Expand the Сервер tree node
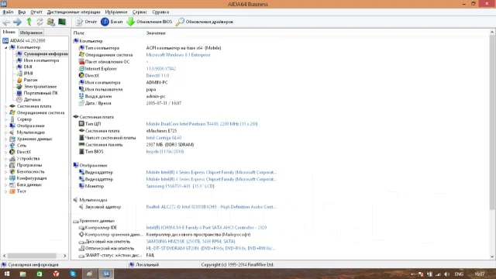Image resolution: width=496 pixels, height=279 pixels. click(x=5, y=119)
